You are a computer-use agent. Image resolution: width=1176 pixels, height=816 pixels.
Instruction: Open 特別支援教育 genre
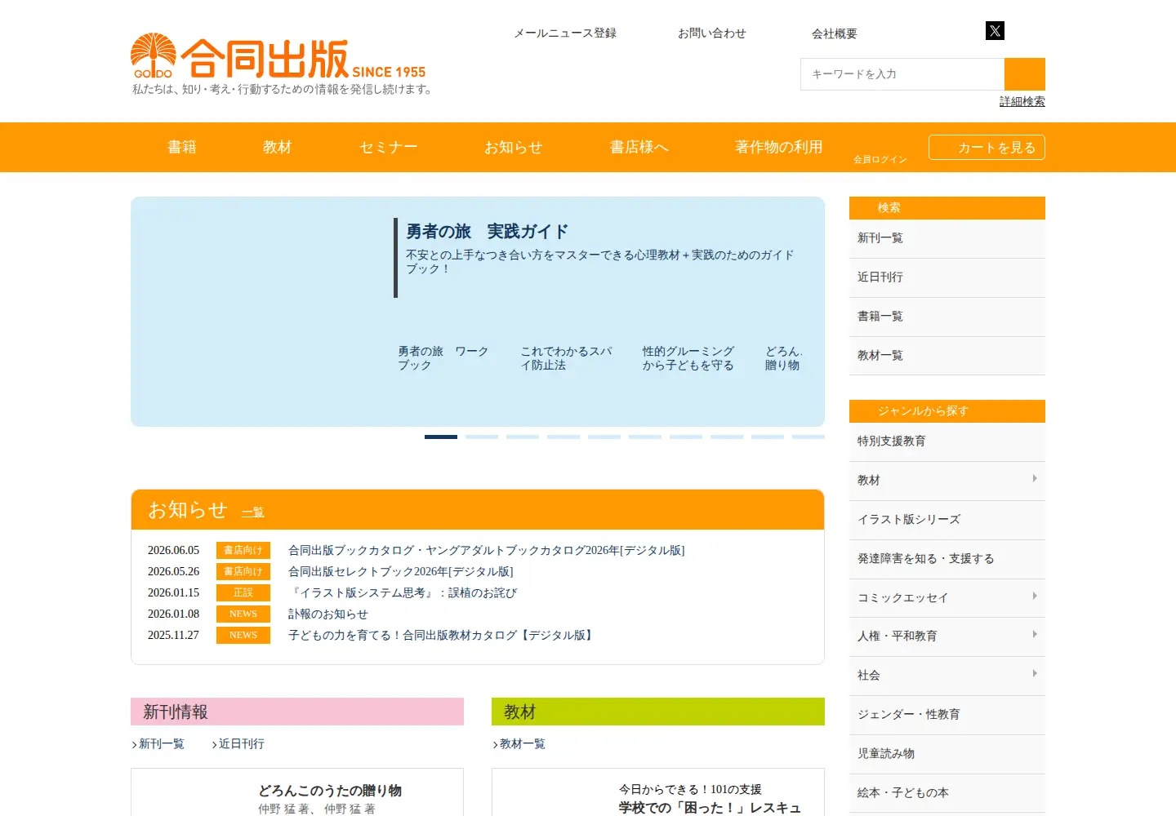coord(947,441)
